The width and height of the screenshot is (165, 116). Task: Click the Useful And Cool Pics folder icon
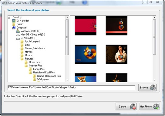click(30, 72)
